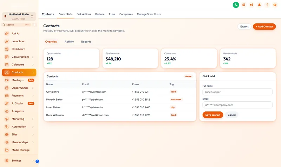Click the Export button

(x=244, y=27)
